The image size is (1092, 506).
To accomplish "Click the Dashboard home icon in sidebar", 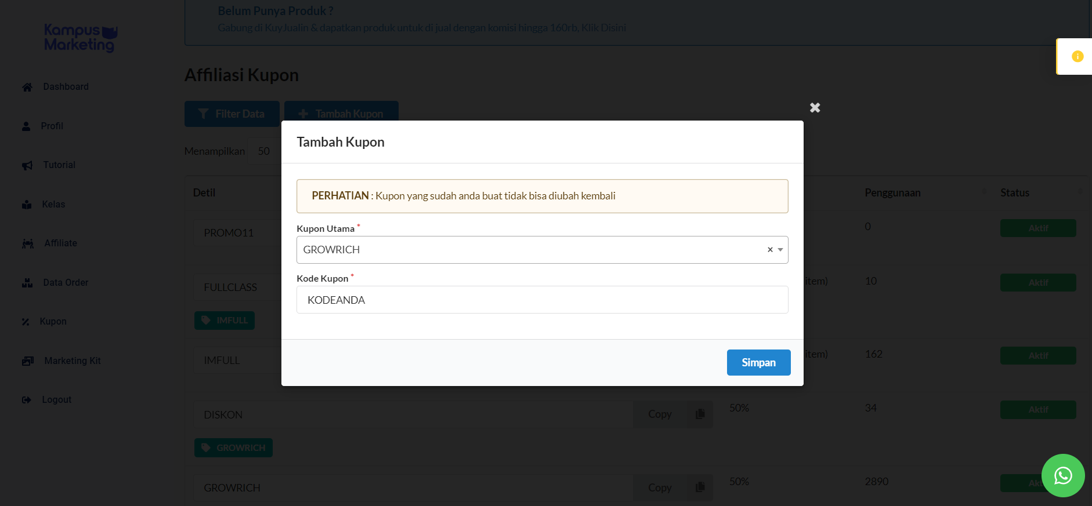I will coord(27,87).
